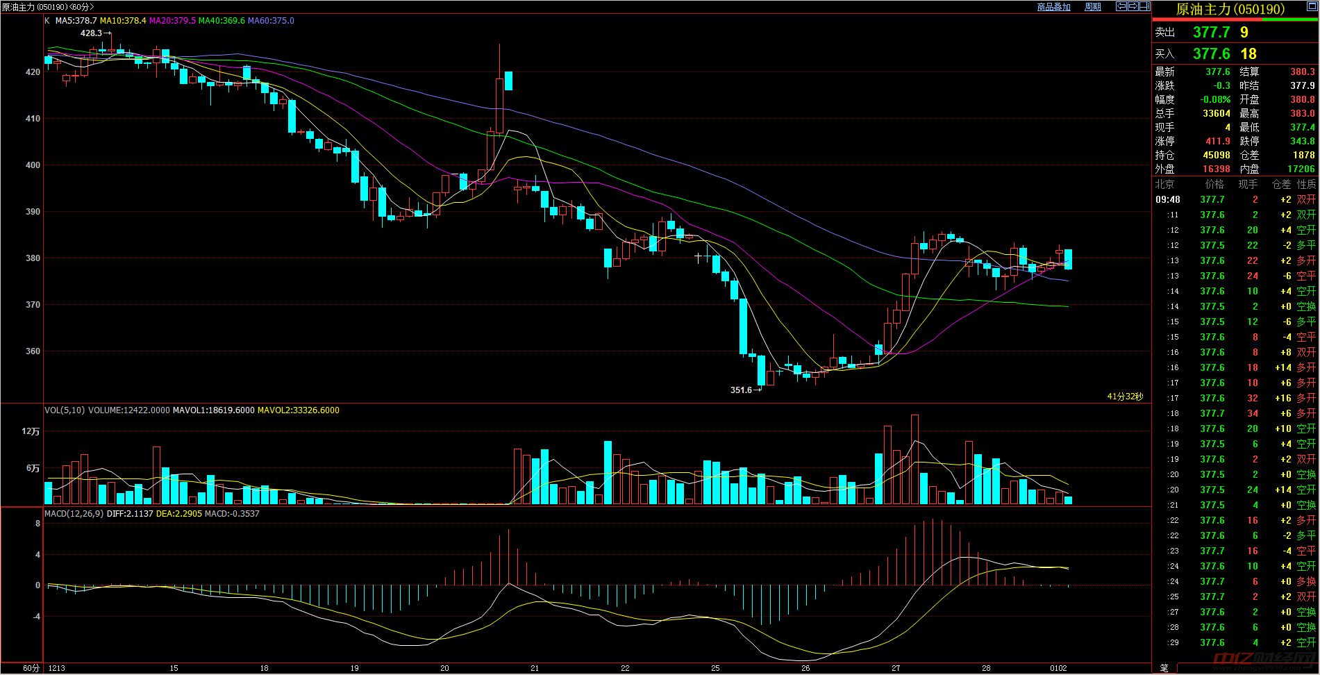This screenshot has height=675, width=1320.
Task: Click the 内盘 value 17206
Action: pos(1301,169)
